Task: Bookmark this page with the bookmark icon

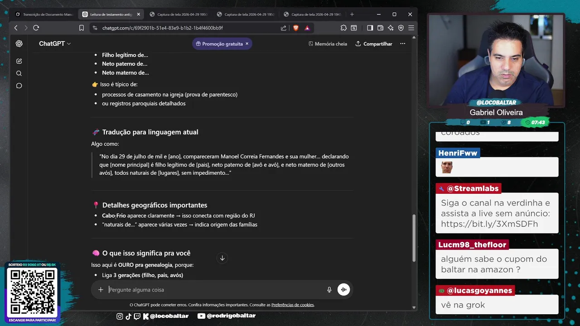Action: [82, 28]
